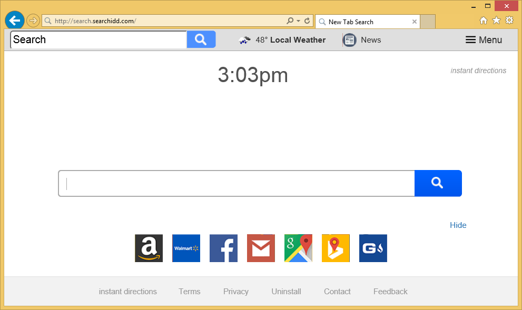
Task: Click the toolbar Search text field
Action: coord(99,39)
